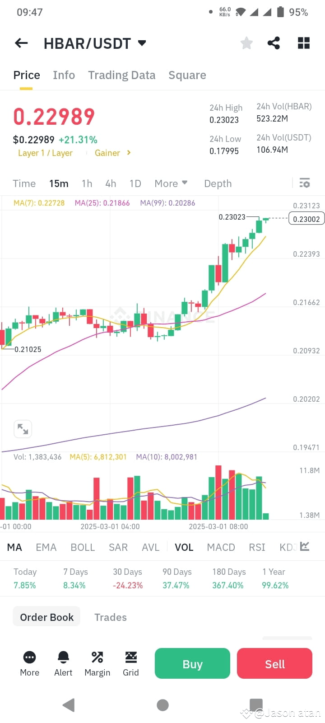Toggle the MACD indicator on
The image size is (325, 723).
pos(221,547)
